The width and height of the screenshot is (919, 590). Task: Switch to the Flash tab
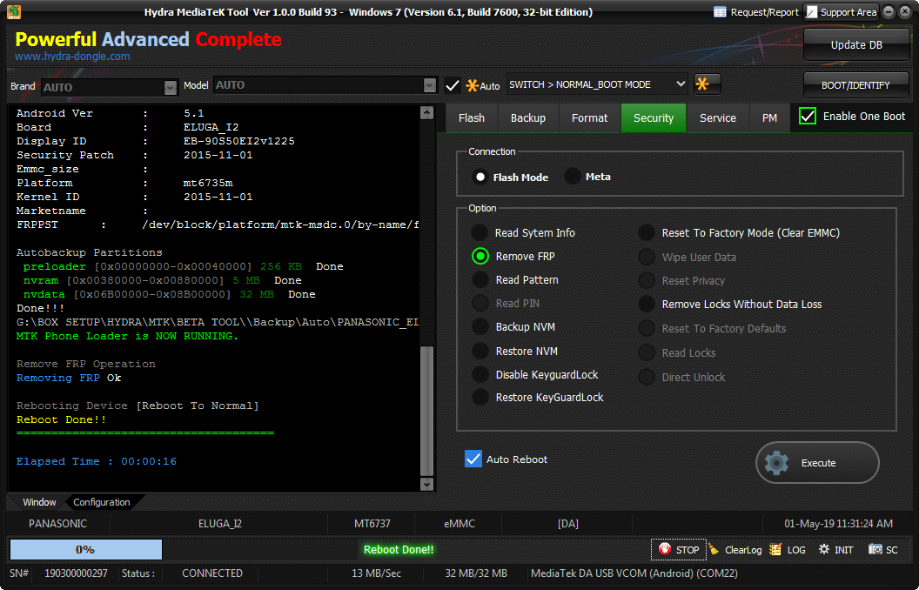(471, 117)
